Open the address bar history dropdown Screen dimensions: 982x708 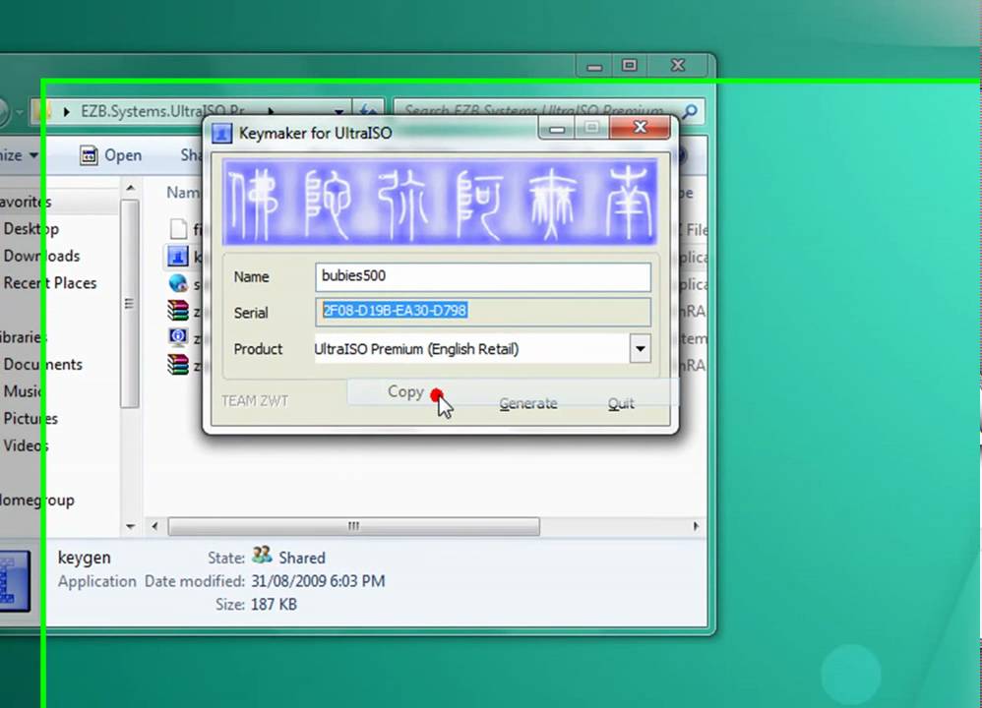(x=339, y=112)
